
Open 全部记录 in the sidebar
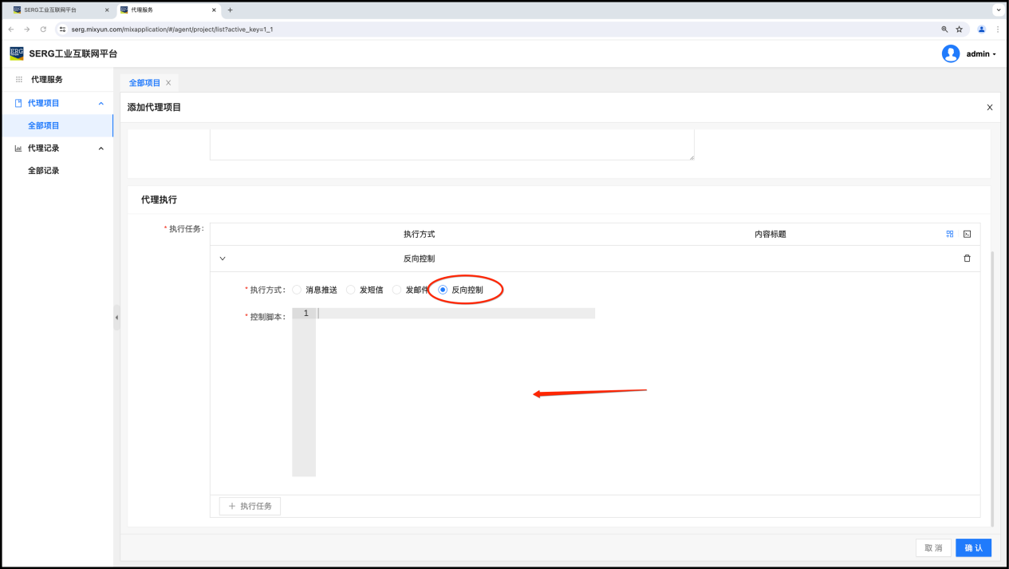43,171
